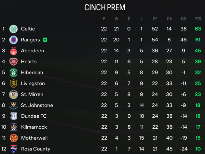Click Celtic's 63 points value
This screenshot has height=154, width=205.
click(198, 29)
